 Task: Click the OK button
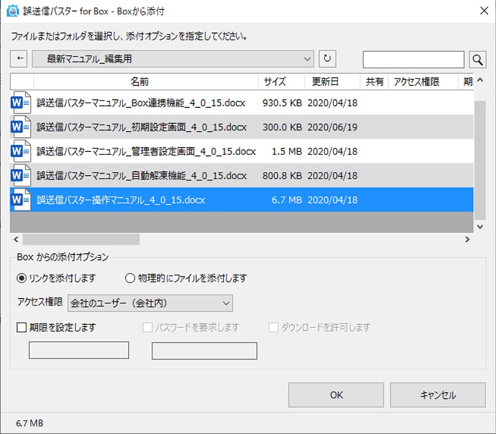pyautogui.click(x=336, y=395)
